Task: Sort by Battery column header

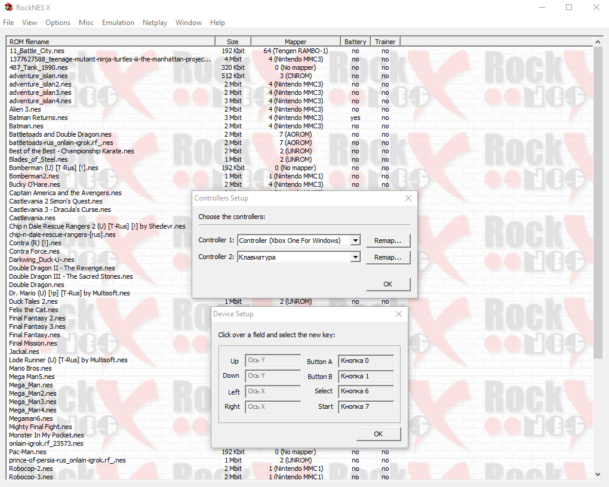Action: pyautogui.click(x=355, y=42)
